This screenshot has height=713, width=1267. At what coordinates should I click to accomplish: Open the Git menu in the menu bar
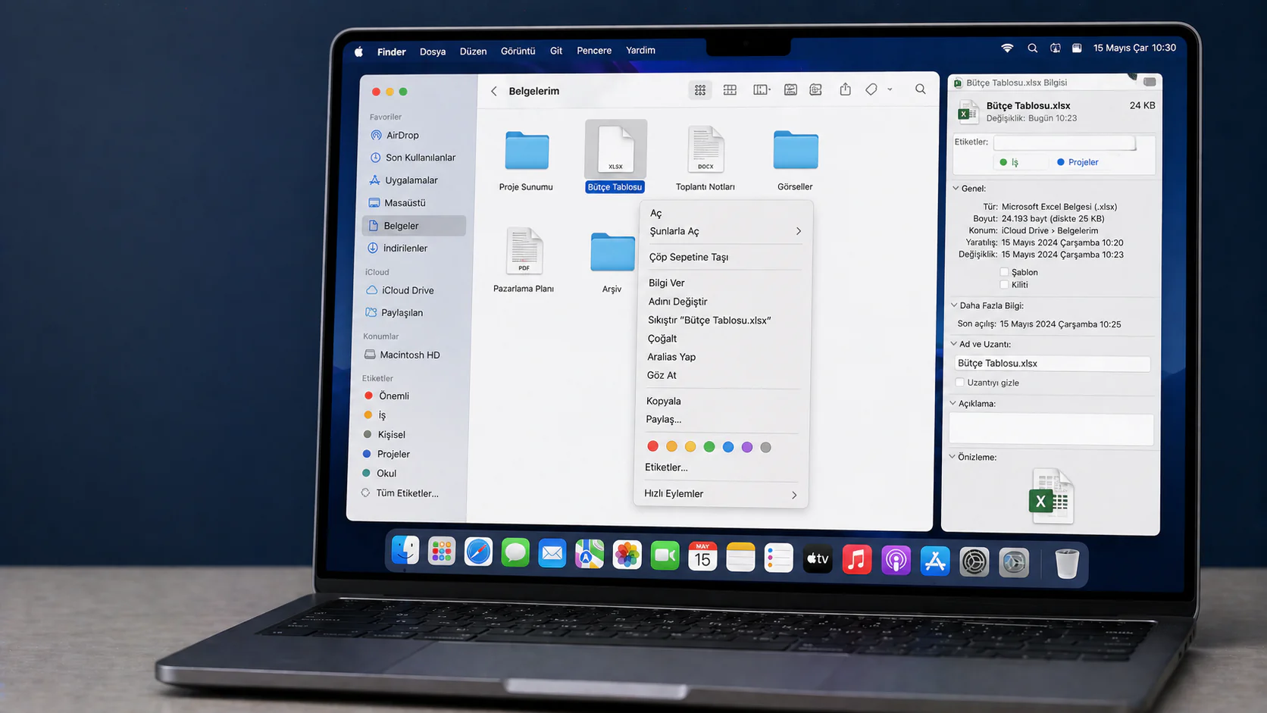click(555, 50)
